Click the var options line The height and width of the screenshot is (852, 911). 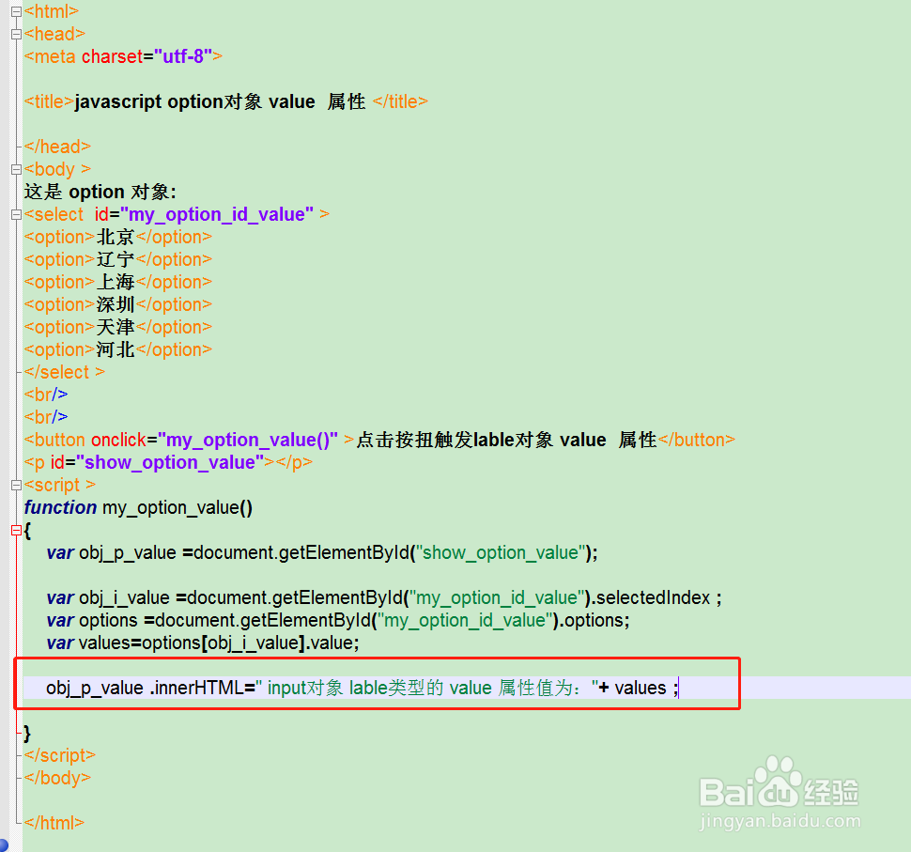[x=338, y=620]
